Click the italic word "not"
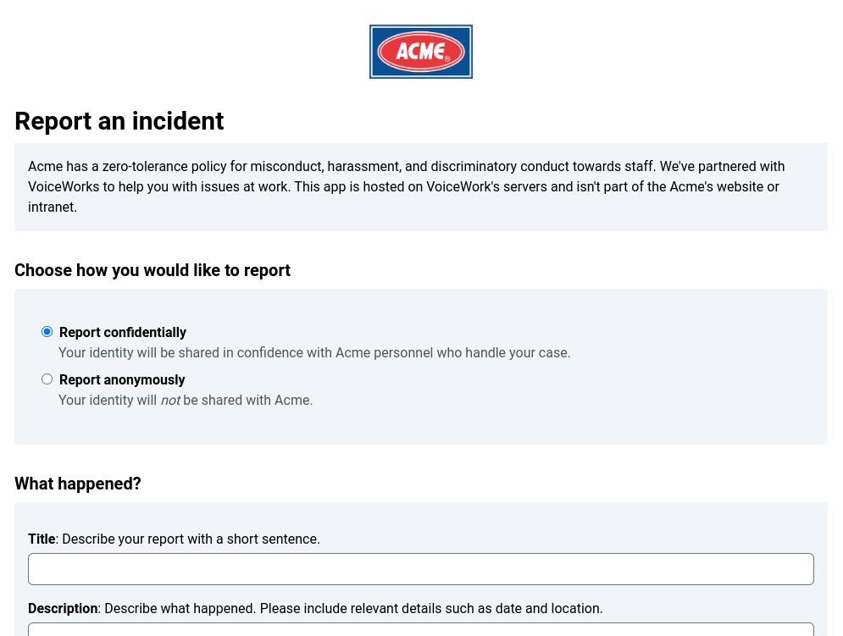Viewport: 843px width, 636px height. [170, 400]
